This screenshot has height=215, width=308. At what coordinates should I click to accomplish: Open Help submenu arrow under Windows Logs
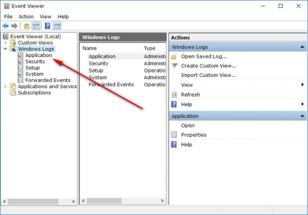303,104
